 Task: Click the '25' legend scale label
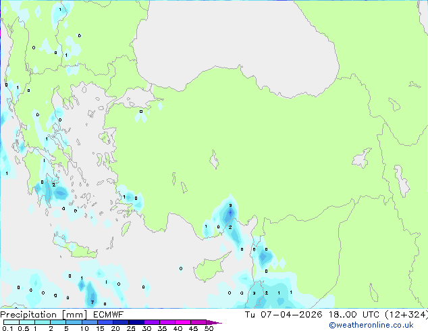[131, 328]
